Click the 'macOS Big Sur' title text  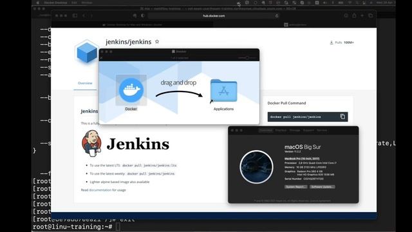[303, 147]
